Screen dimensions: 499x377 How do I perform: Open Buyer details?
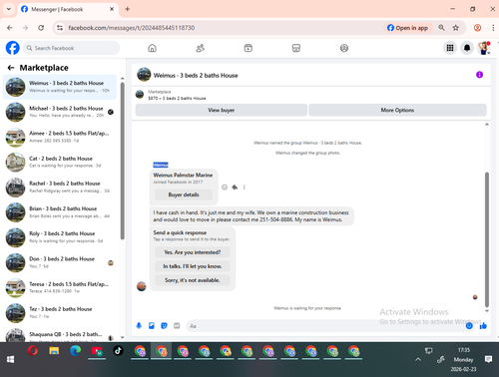(184, 194)
